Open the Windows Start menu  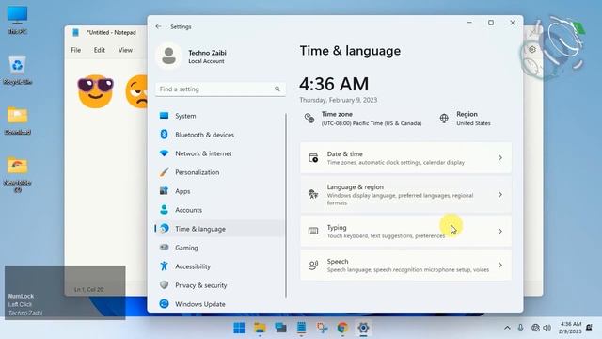[x=239, y=328]
